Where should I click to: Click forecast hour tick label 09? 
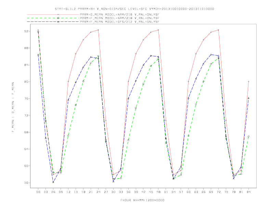(x=61, y=192)
